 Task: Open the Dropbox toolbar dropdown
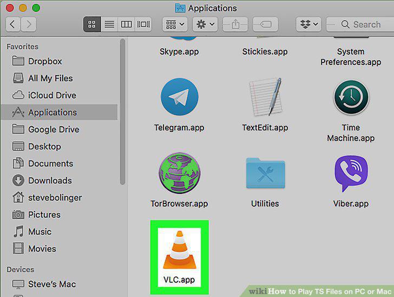308,24
